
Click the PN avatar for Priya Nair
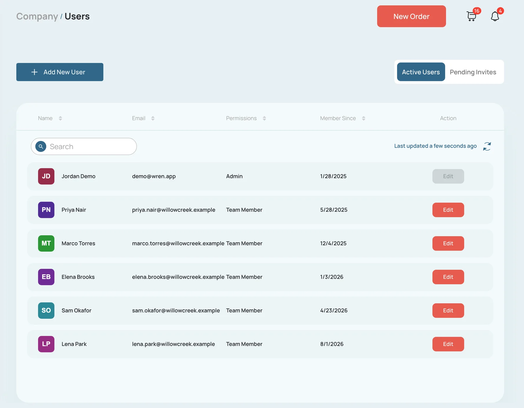click(46, 210)
